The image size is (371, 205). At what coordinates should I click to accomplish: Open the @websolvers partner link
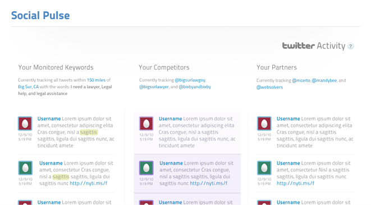(270, 87)
